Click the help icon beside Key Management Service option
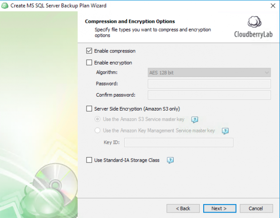 (x=225, y=131)
